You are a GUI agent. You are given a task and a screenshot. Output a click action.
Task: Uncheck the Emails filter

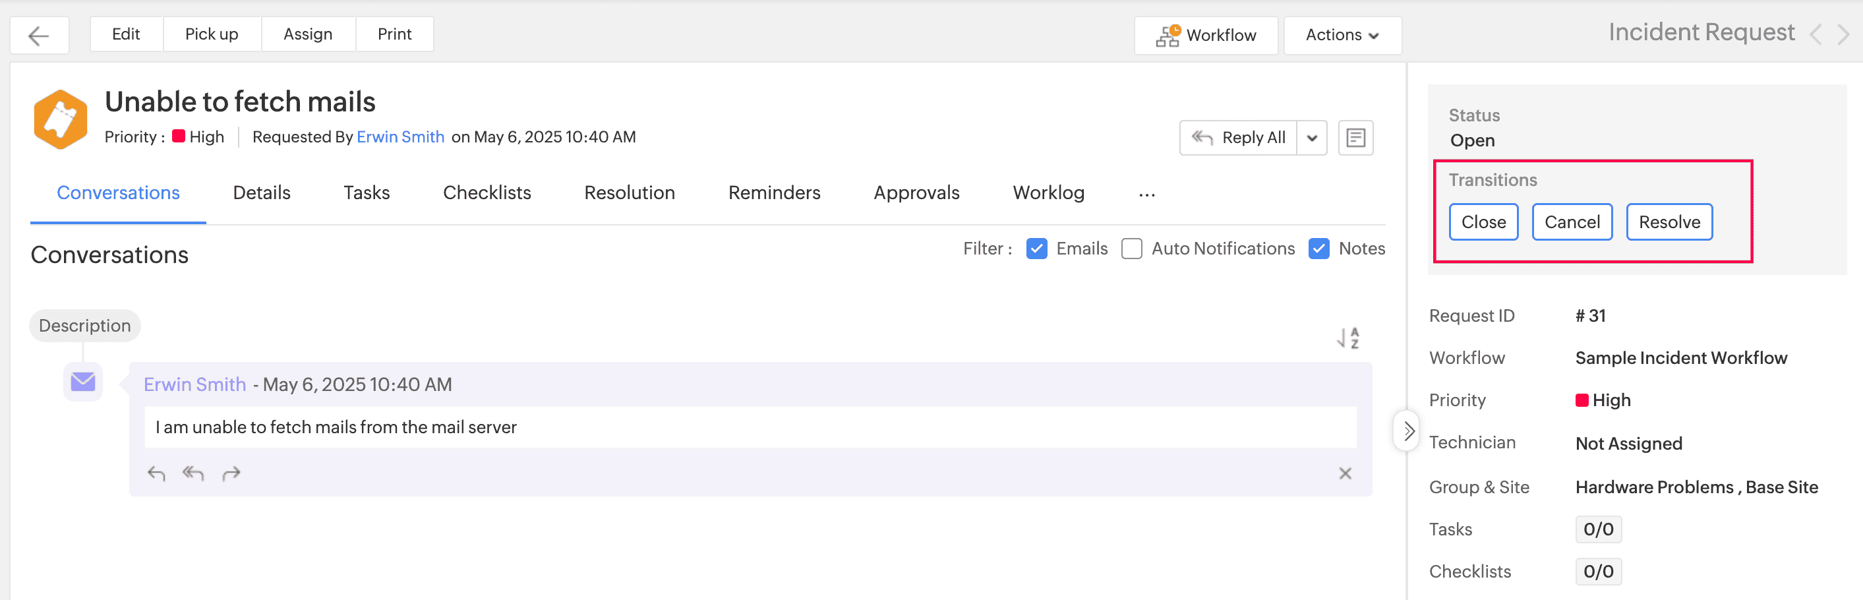tap(1037, 249)
